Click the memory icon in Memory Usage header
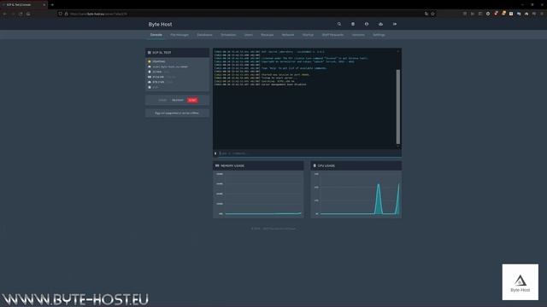 point(217,165)
